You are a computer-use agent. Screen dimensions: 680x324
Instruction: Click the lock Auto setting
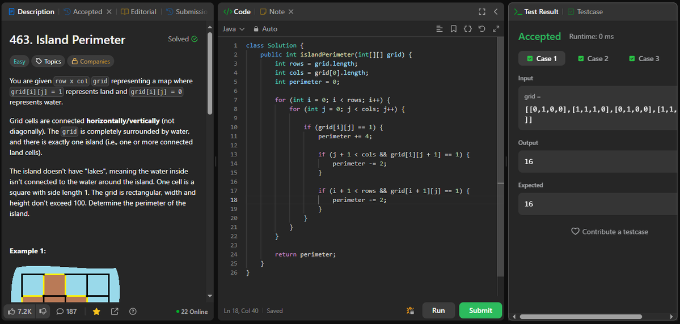265,29
